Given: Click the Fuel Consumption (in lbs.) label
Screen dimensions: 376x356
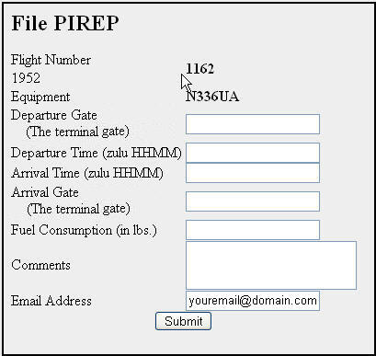Looking at the screenshot, I should [x=84, y=230].
